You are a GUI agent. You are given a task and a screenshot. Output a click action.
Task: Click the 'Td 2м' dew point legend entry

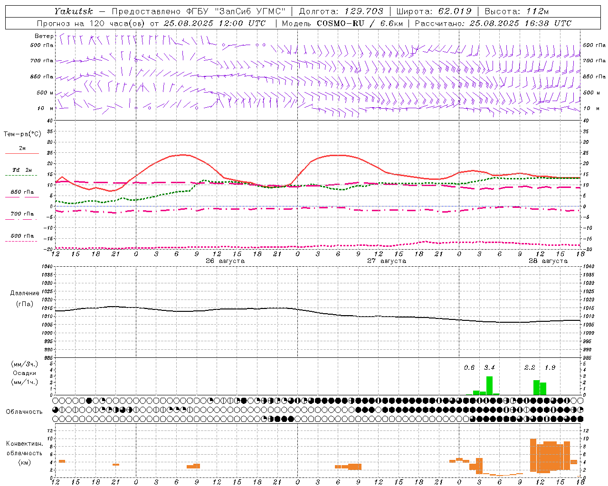[22, 170]
